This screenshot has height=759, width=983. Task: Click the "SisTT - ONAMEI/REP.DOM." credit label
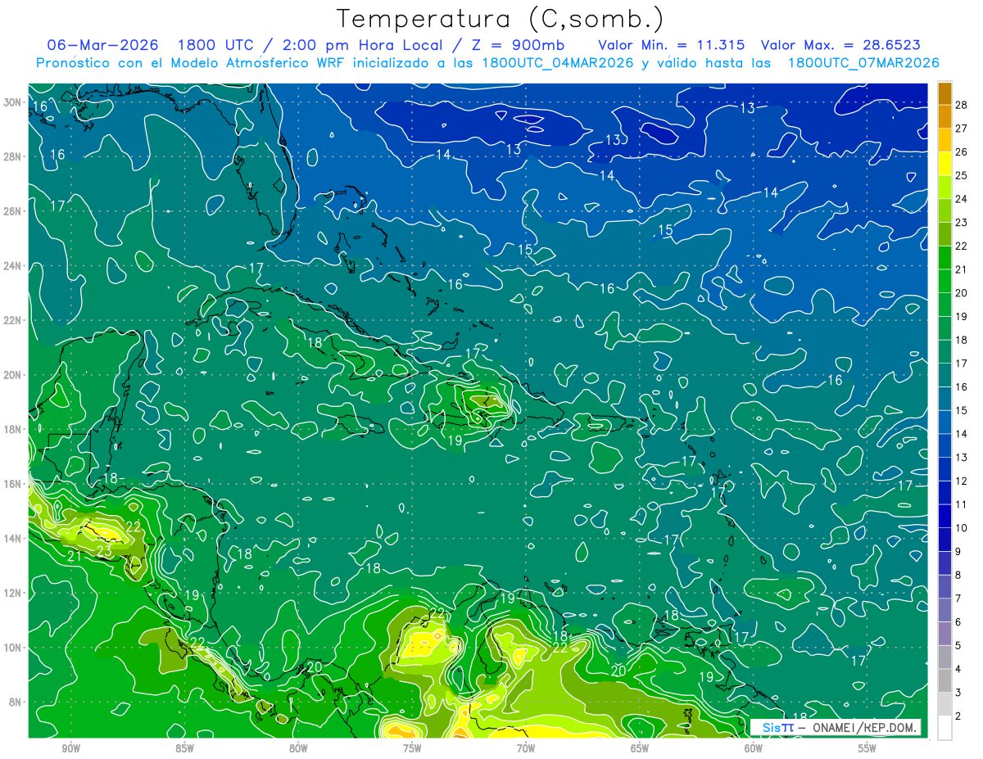(836, 727)
